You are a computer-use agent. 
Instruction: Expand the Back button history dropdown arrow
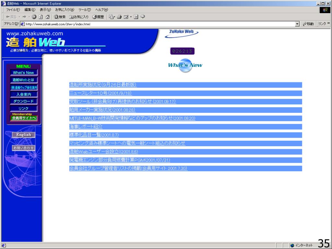[19, 17]
